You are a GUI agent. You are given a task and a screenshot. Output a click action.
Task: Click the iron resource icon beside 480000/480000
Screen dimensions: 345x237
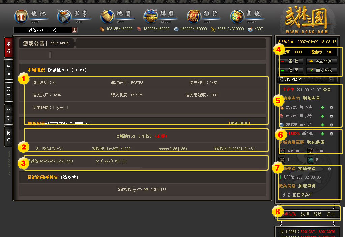click(x=176, y=29)
